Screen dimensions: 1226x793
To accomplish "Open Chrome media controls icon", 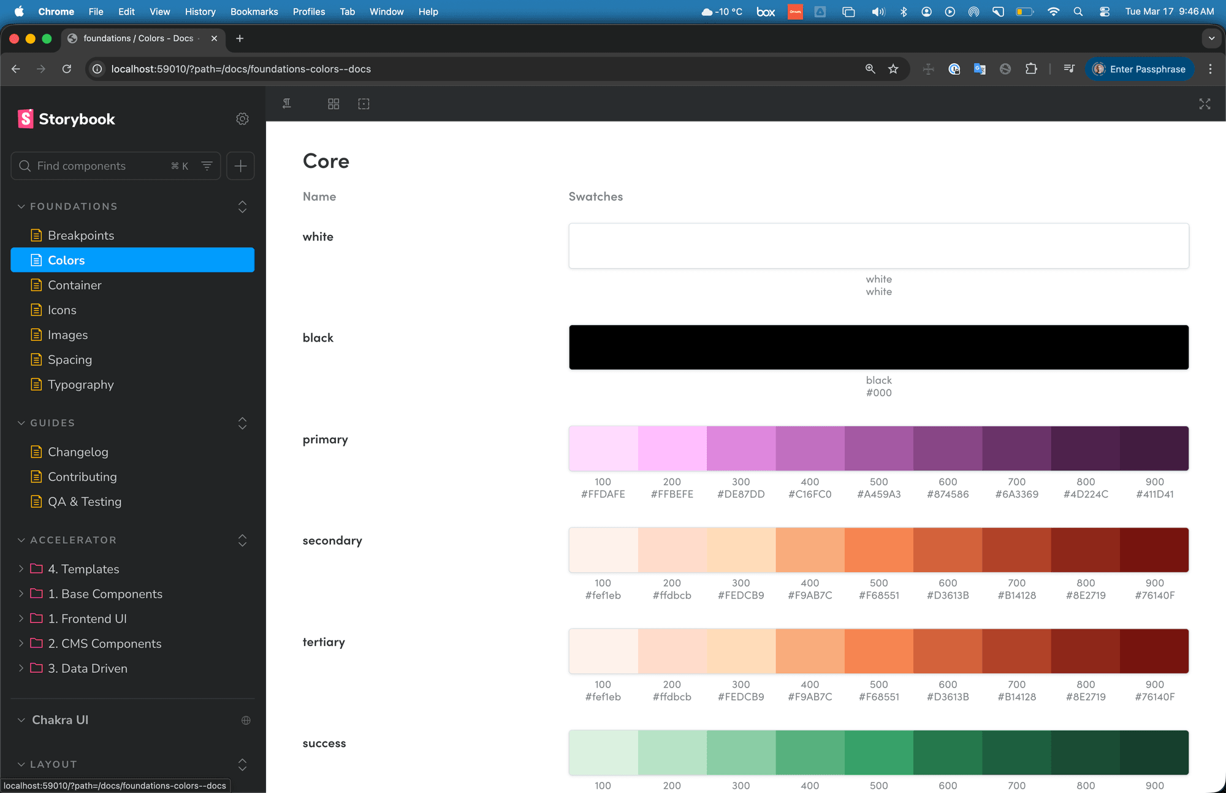I will click(x=1069, y=69).
